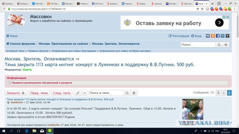Open 'Москва. Приглашения на съёмки' breadcrumb
Viewport: 239px width, 134px height.
pyautogui.click(x=63, y=44)
